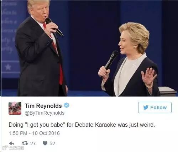This screenshot has width=178, height=152.
Task: Click the raised open hand in photo
Action: [148, 76]
